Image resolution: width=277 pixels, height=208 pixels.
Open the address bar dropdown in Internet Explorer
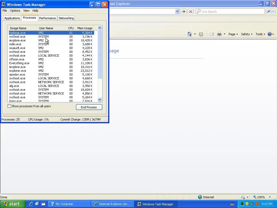pyautogui.click(x=177, y=11)
